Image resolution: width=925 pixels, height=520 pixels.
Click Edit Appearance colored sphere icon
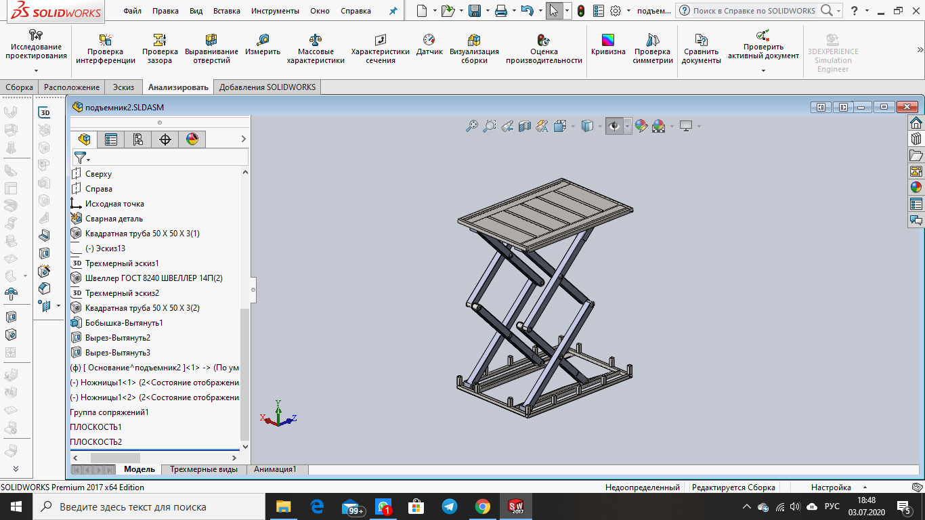(641, 126)
